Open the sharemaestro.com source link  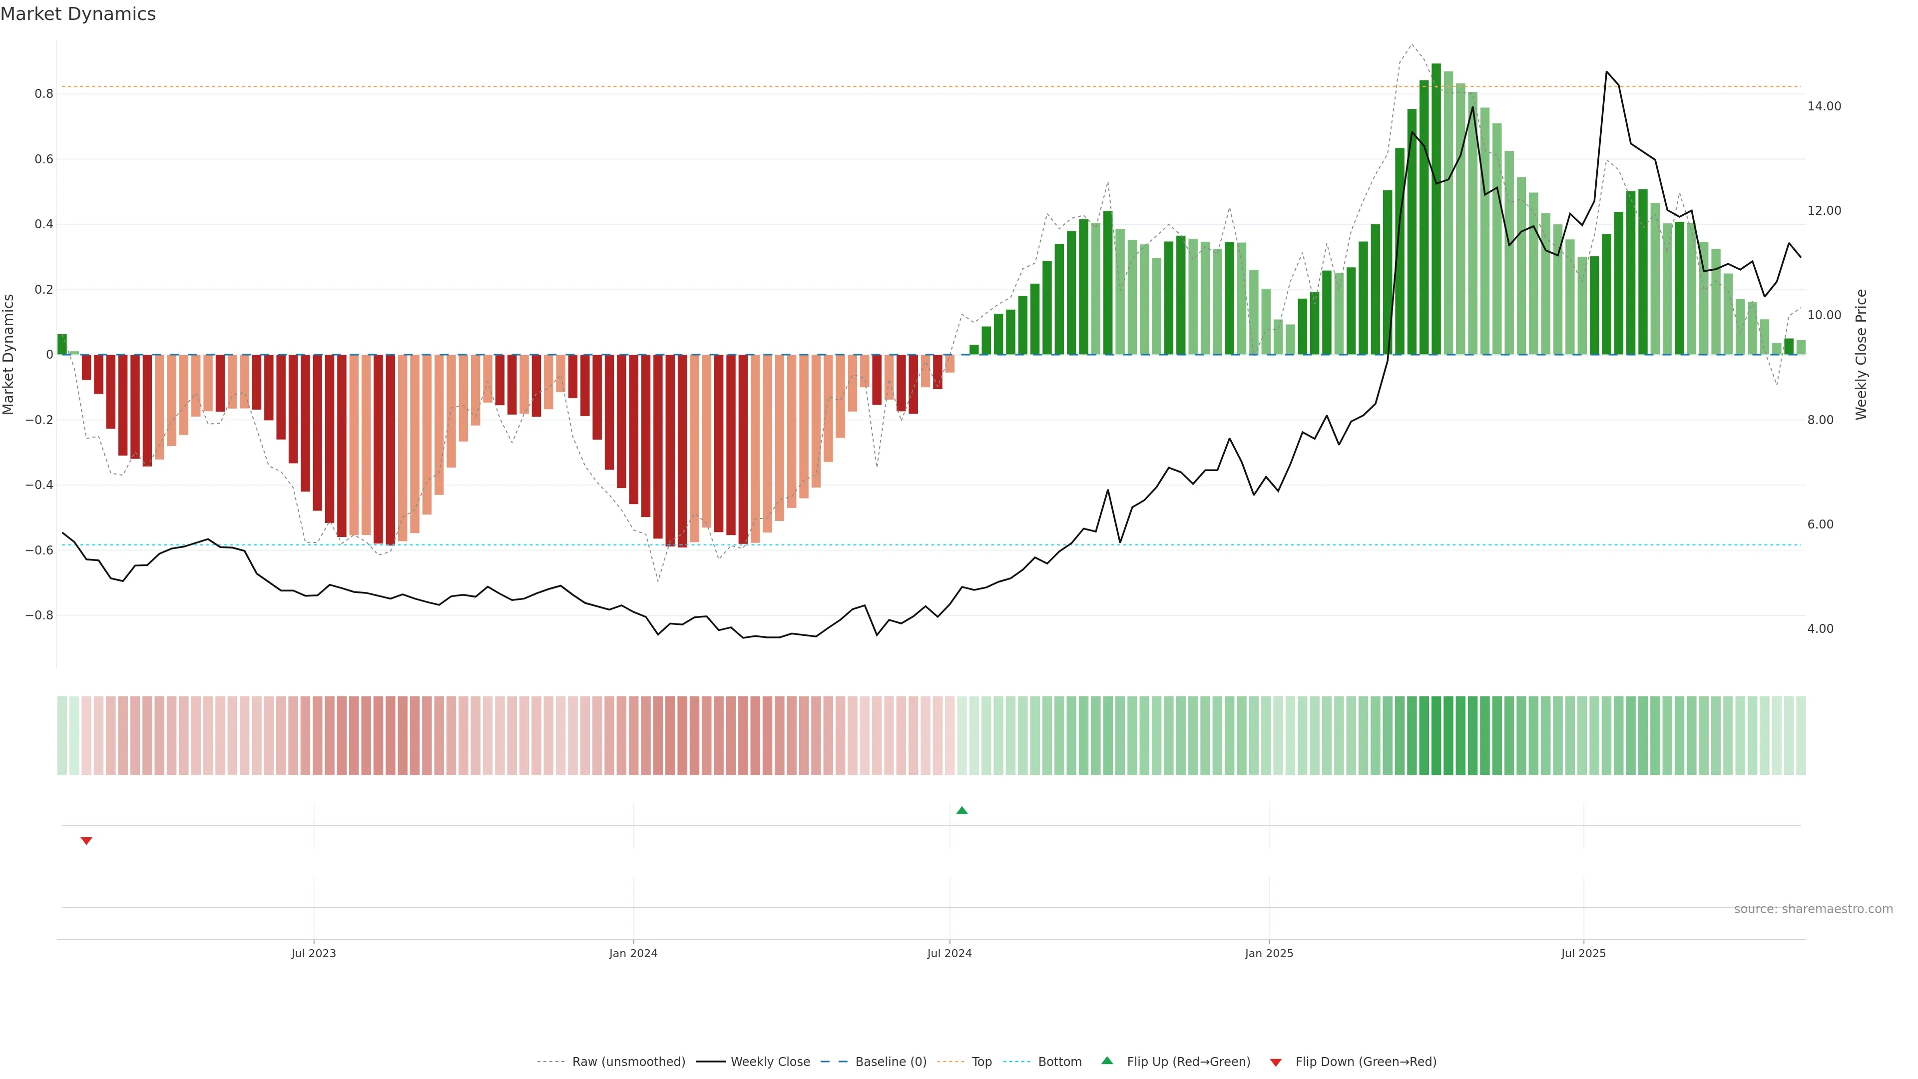point(1813,909)
